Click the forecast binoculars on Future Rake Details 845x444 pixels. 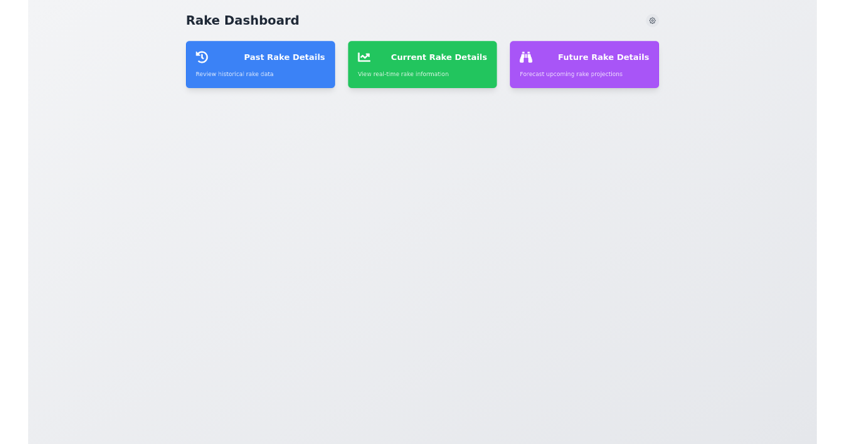(x=526, y=57)
